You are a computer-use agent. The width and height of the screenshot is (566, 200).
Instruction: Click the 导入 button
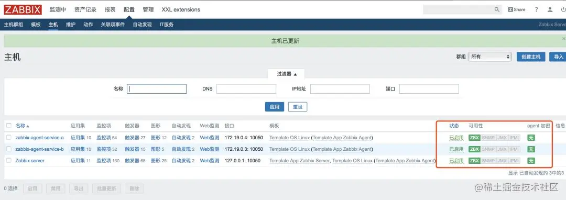559,57
